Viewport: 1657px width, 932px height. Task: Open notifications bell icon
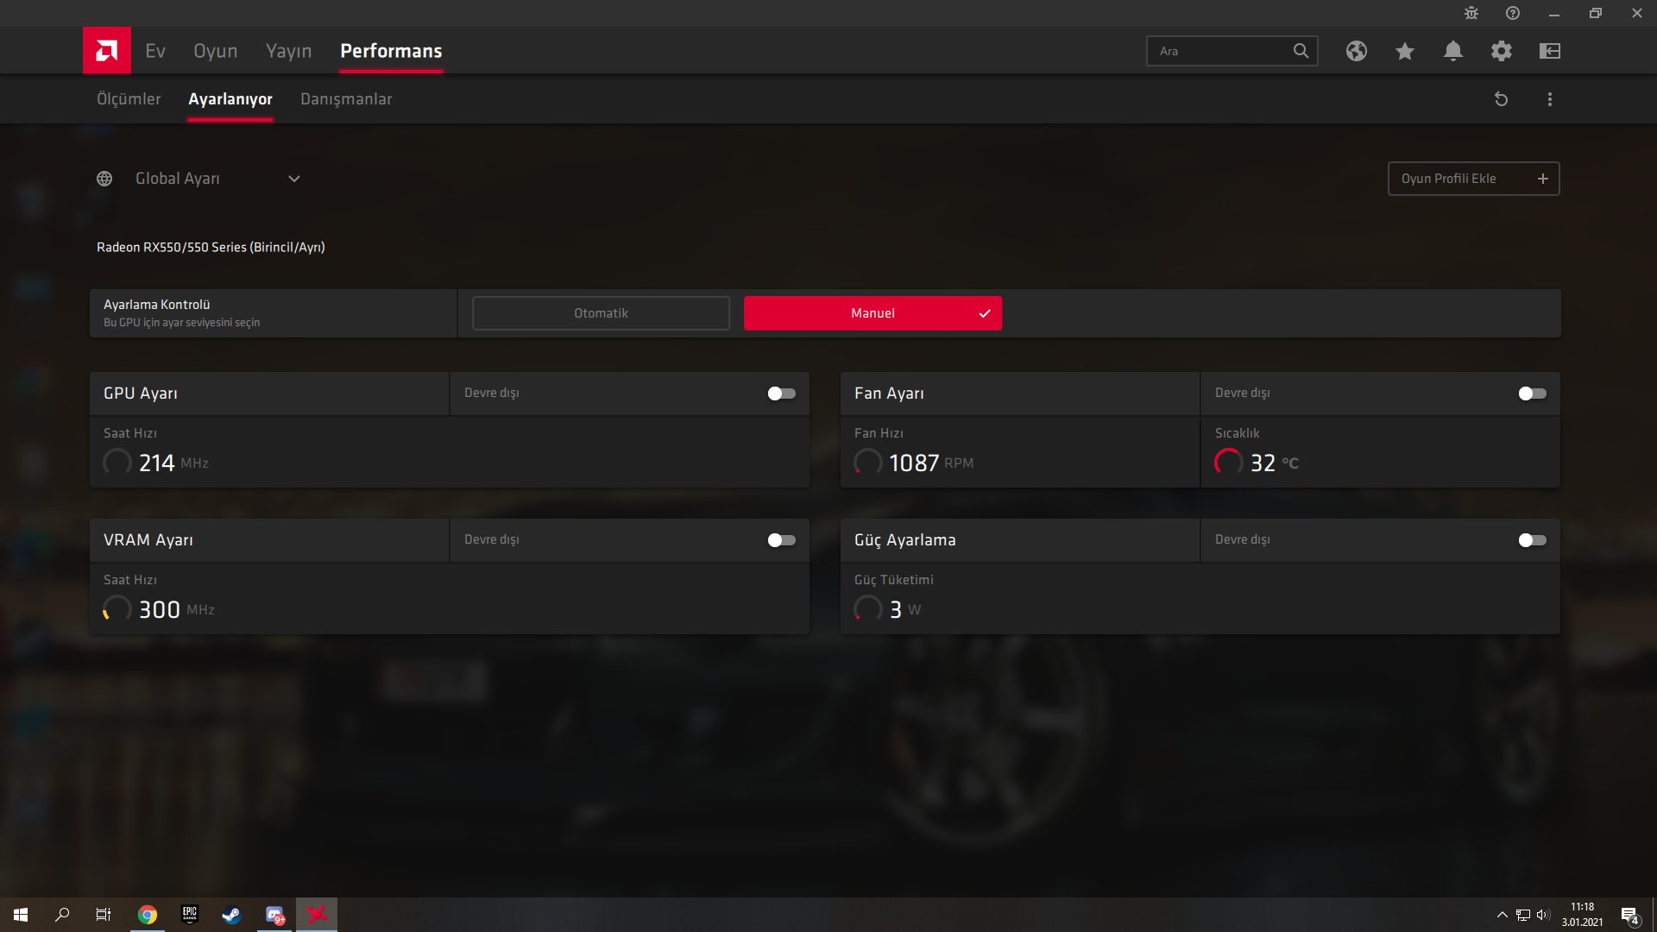pyautogui.click(x=1452, y=51)
